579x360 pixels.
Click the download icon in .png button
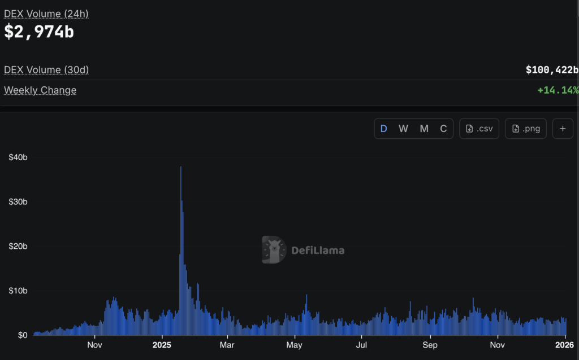click(x=516, y=129)
